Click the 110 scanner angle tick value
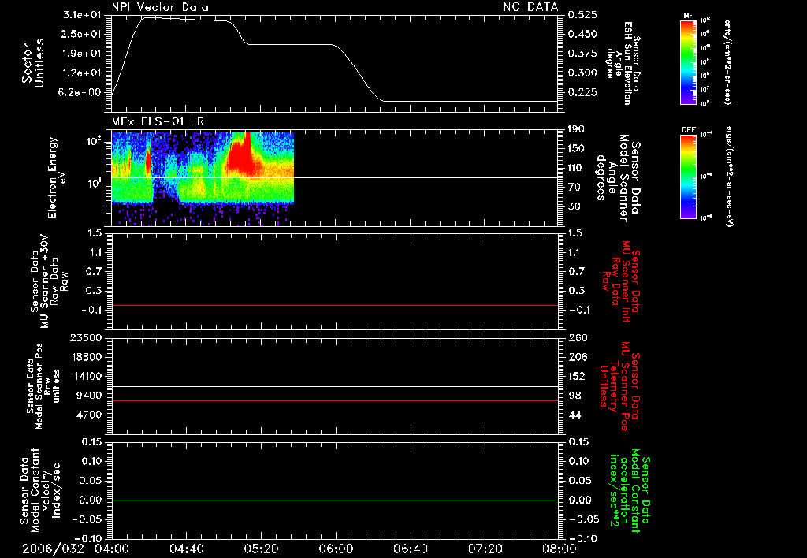 [x=576, y=168]
